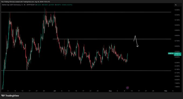This screenshot has height=99, width=183.
Task: Click the purple lightning event icon
Action: pyautogui.click(x=127, y=88)
